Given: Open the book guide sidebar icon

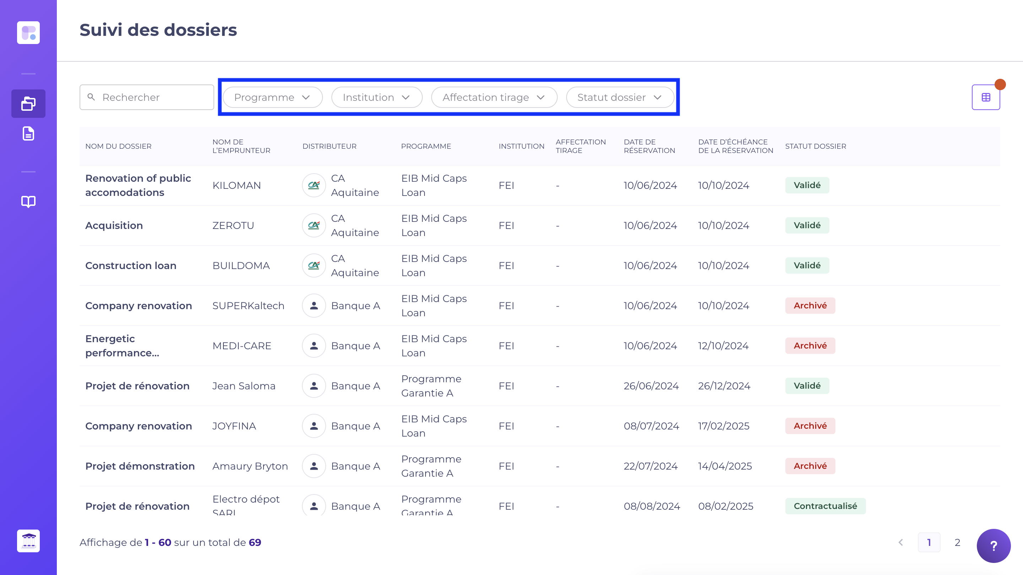Looking at the screenshot, I should point(28,202).
